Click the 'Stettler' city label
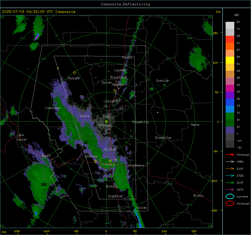The image size is (251, 235). [x=163, y=81]
